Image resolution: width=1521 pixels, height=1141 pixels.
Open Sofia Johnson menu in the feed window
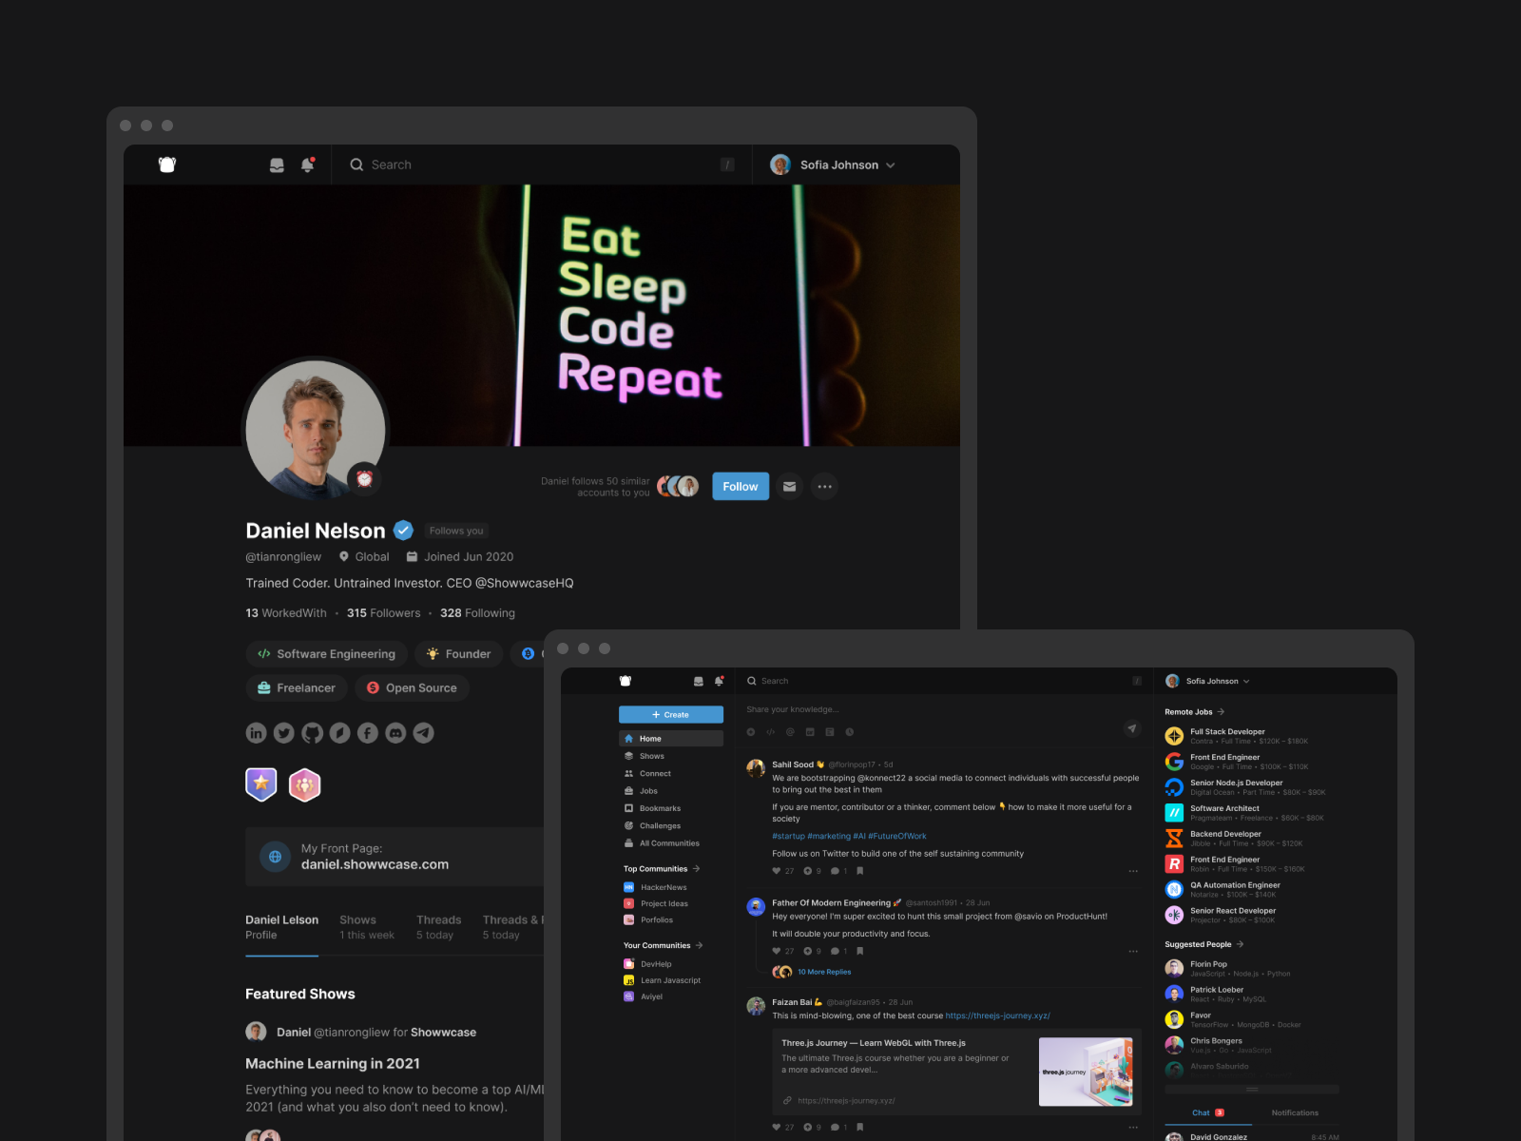[x=1208, y=681]
